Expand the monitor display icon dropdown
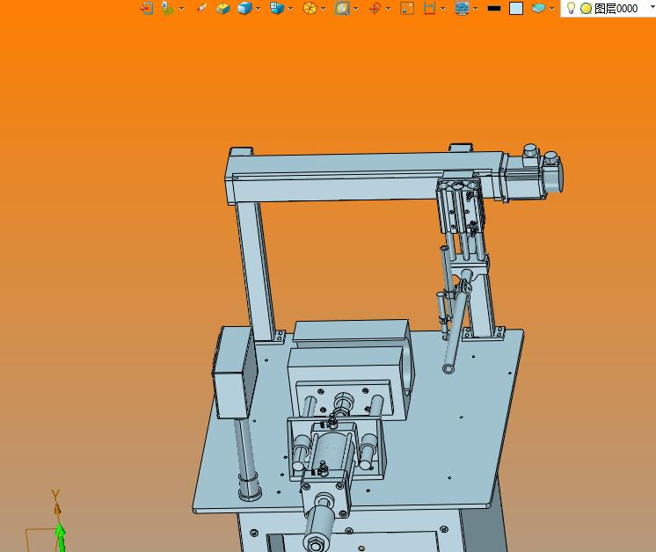Screen dimensions: 656x552 [476, 9]
